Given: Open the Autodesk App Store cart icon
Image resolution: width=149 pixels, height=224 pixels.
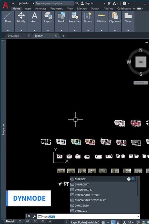Looking at the screenshot, I should 109,3.
